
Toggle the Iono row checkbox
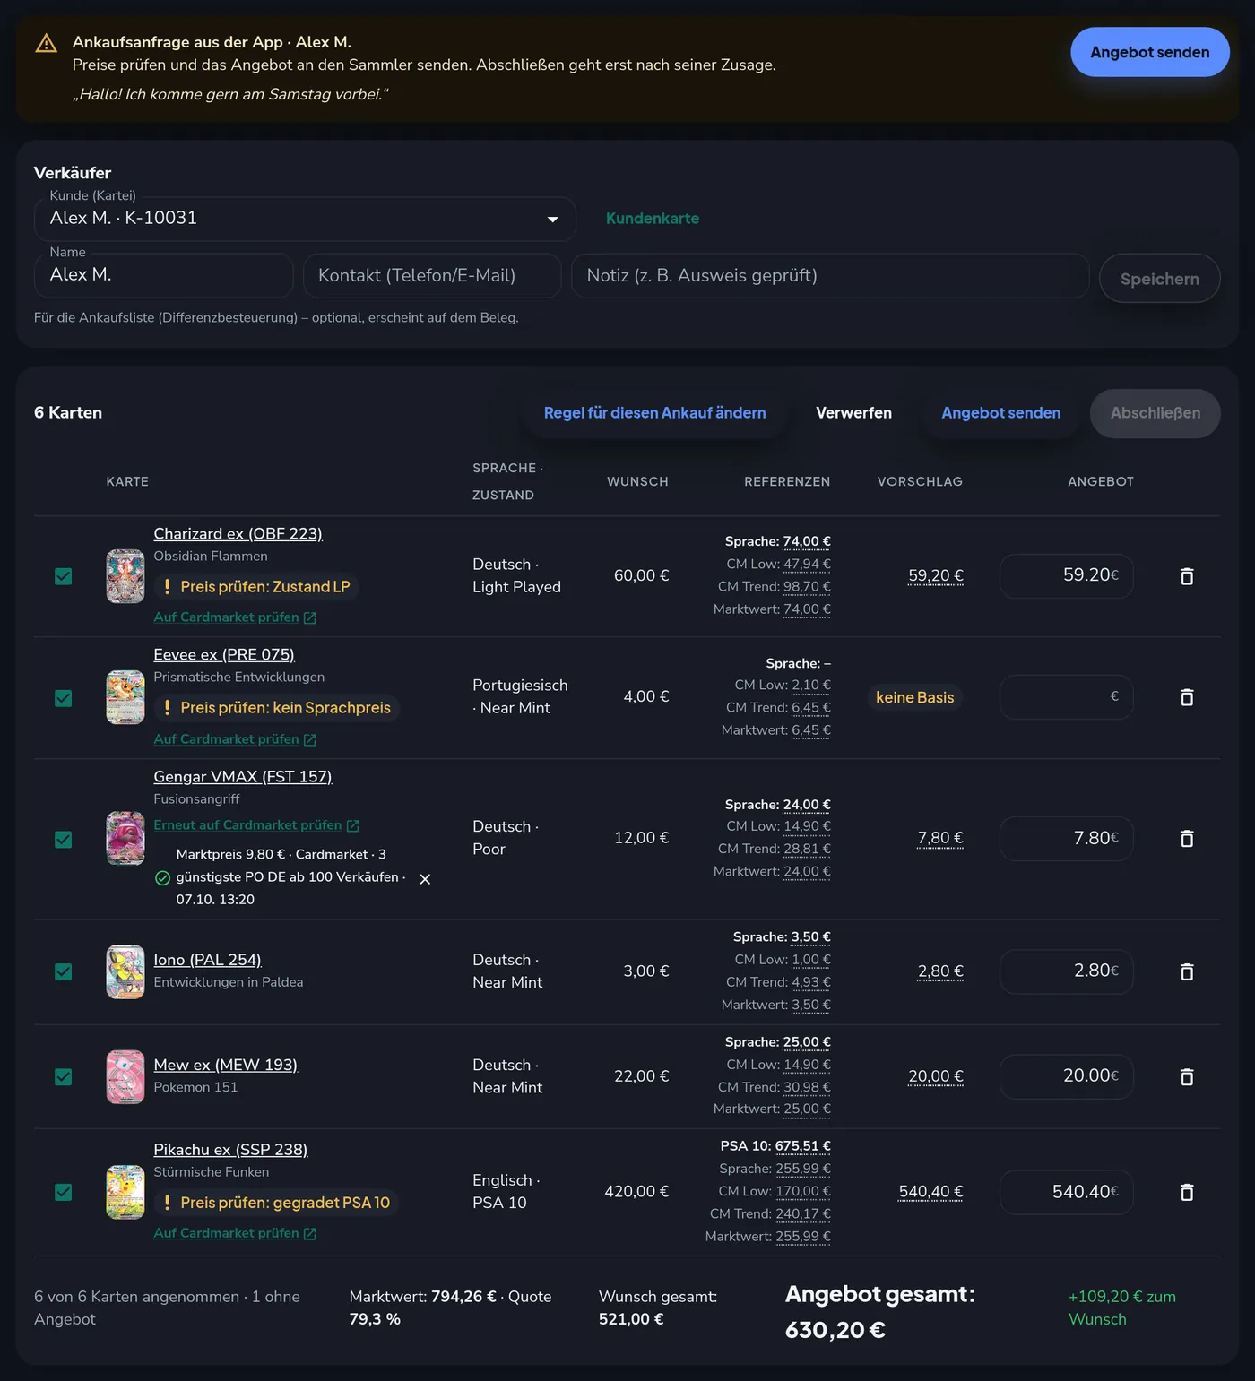pyautogui.click(x=63, y=971)
